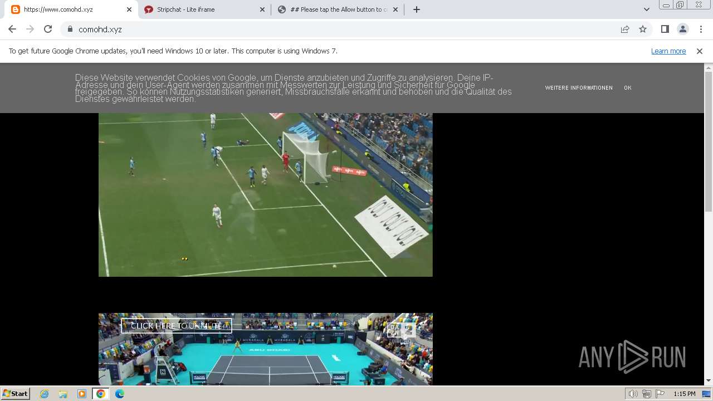Image resolution: width=713 pixels, height=401 pixels.
Task: Click the scrollbar up arrow
Action: coord(709,67)
